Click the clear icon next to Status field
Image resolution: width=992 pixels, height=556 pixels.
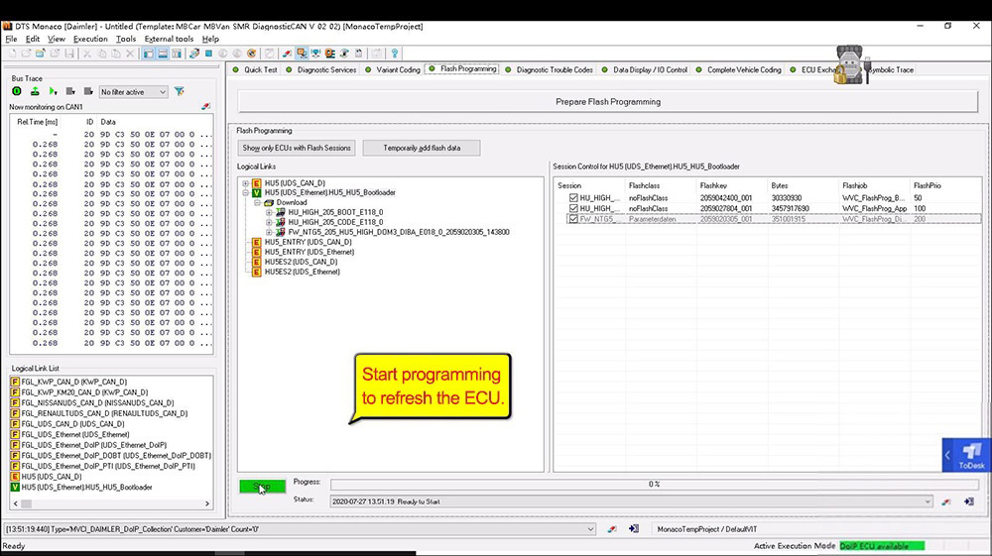click(945, 501)
